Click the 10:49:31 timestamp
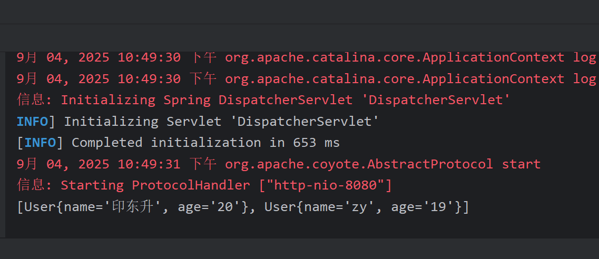 (x=149, y=164)
